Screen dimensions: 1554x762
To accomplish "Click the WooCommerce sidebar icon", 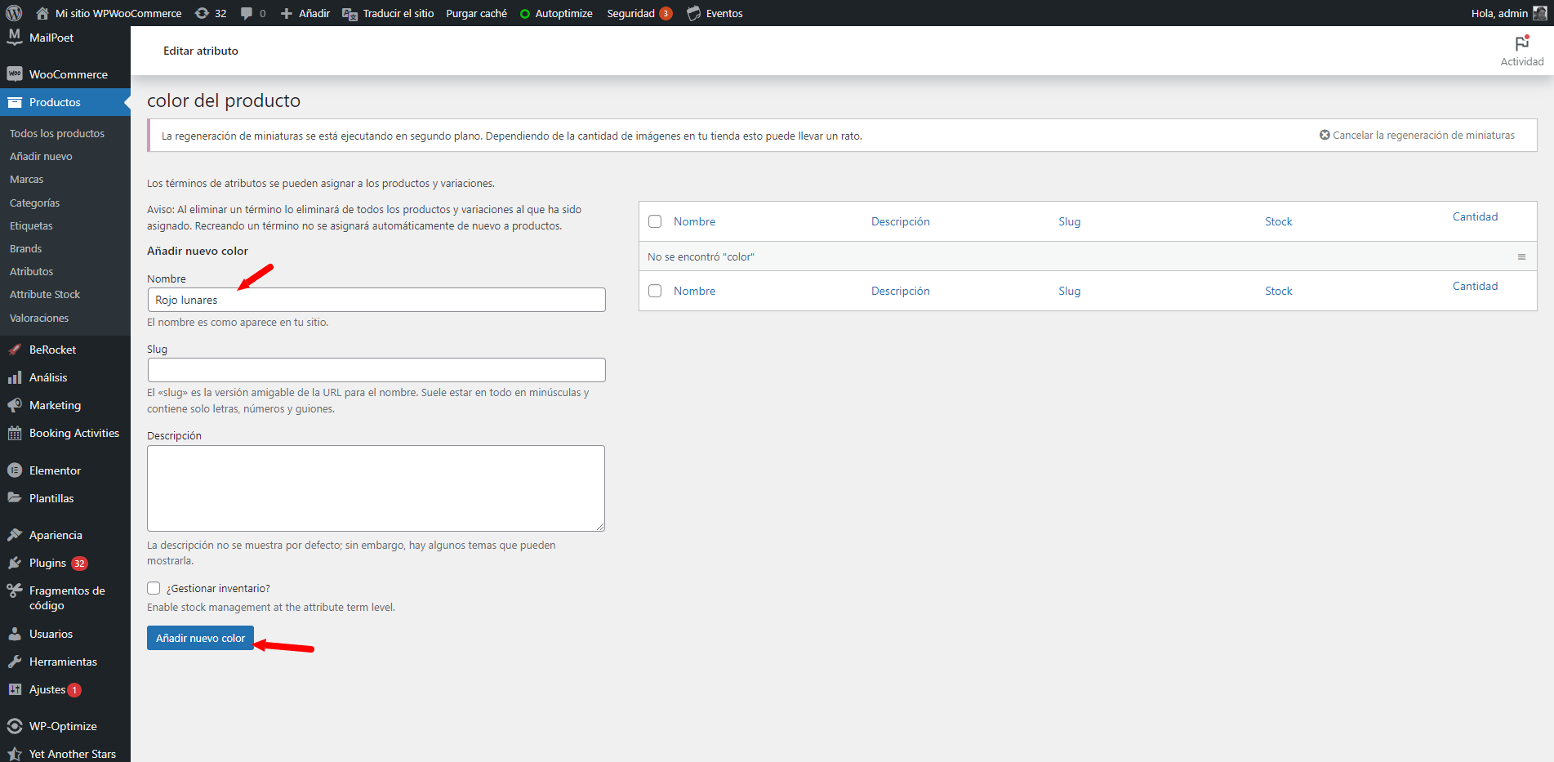I will tap(14, 74).
